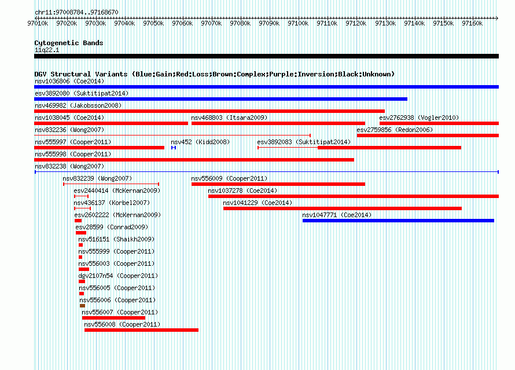Click the nsv452 (Kidd2008) label
515x370 pixels.
pyautogui.click(x=200, y=142)
